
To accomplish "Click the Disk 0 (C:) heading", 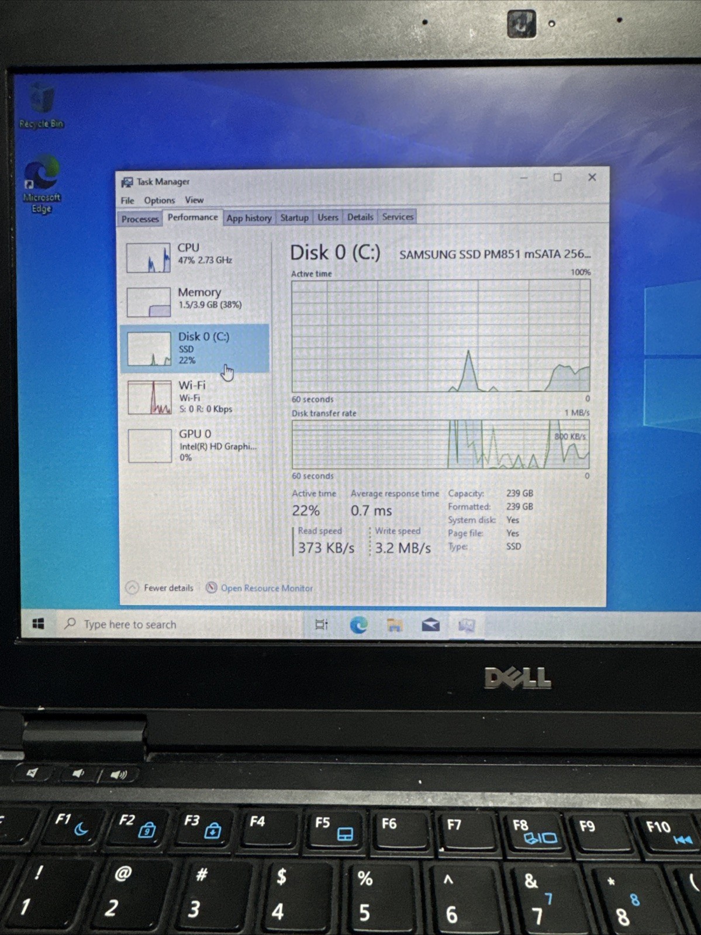I will click(336, 253).
